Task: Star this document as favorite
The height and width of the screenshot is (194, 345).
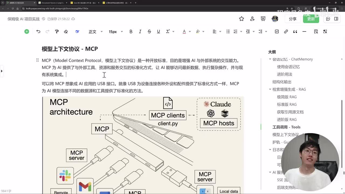Action: [241, 19]
